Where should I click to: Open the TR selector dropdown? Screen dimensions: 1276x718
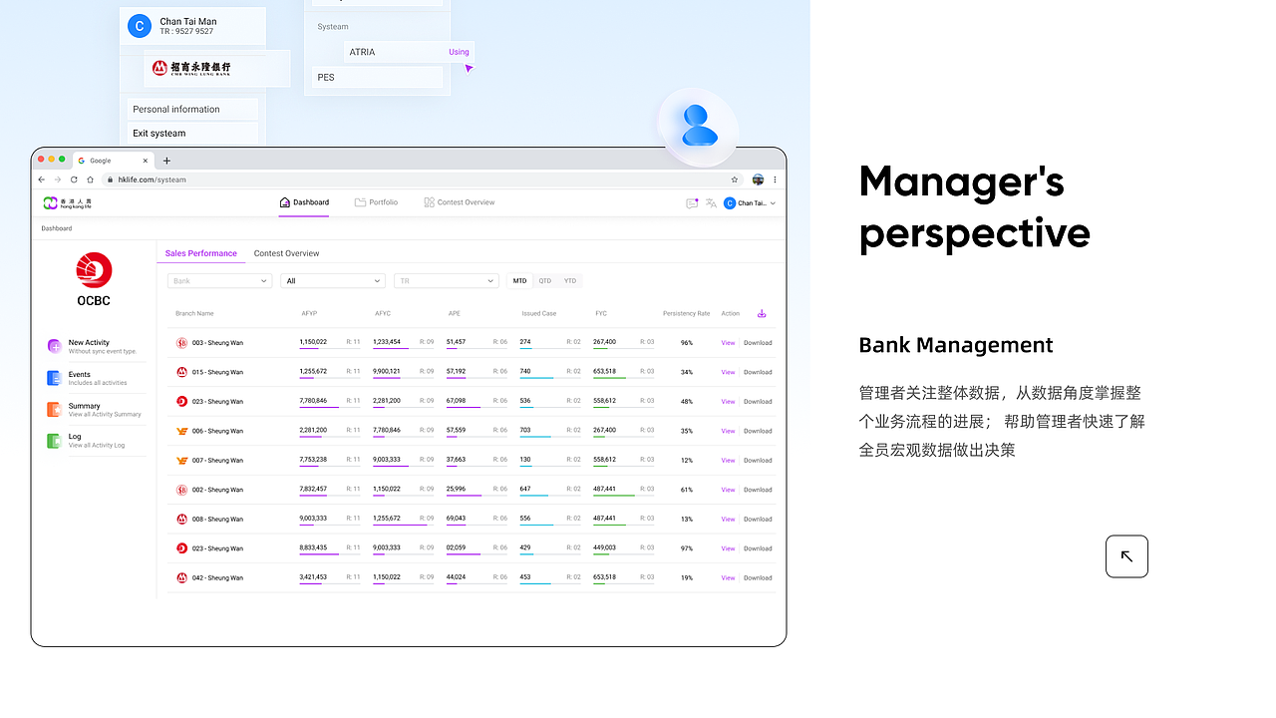446,280
